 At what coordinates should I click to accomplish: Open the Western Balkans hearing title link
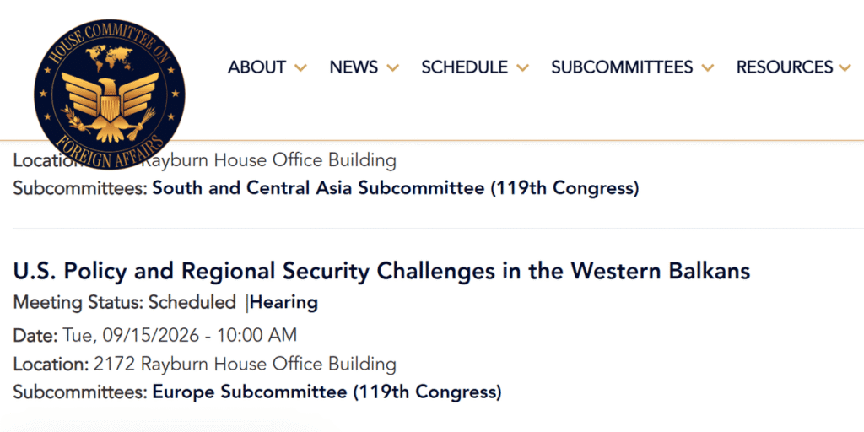(381, 271)
